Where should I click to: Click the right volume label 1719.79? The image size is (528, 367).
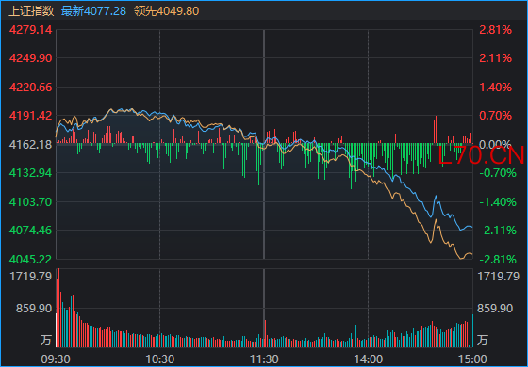[x=499, y=277]
